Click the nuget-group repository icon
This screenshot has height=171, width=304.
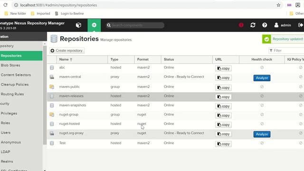pos(52,114)
